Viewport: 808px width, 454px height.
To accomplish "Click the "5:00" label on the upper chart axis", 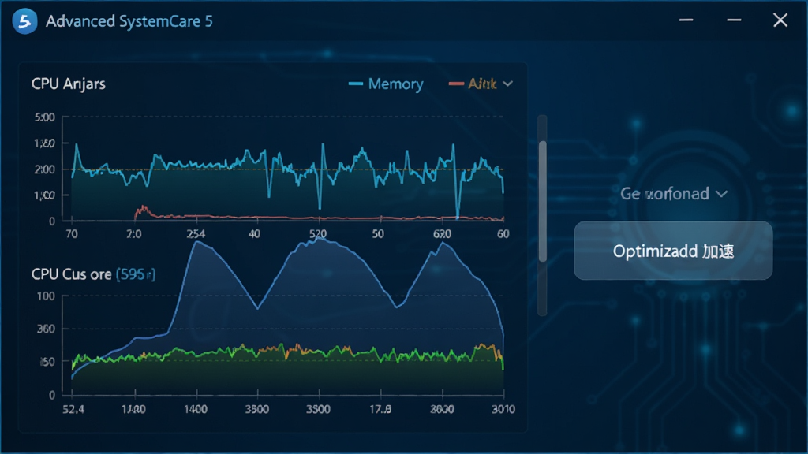I will click(45, 117).
